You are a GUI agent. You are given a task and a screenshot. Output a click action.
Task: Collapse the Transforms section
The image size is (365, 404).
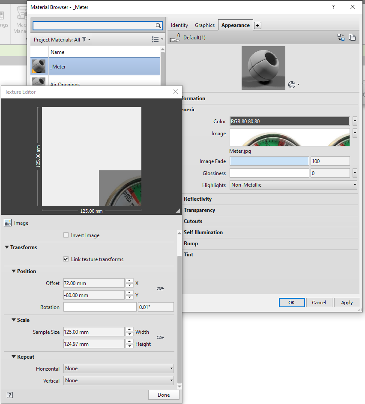tap(7, 247)
